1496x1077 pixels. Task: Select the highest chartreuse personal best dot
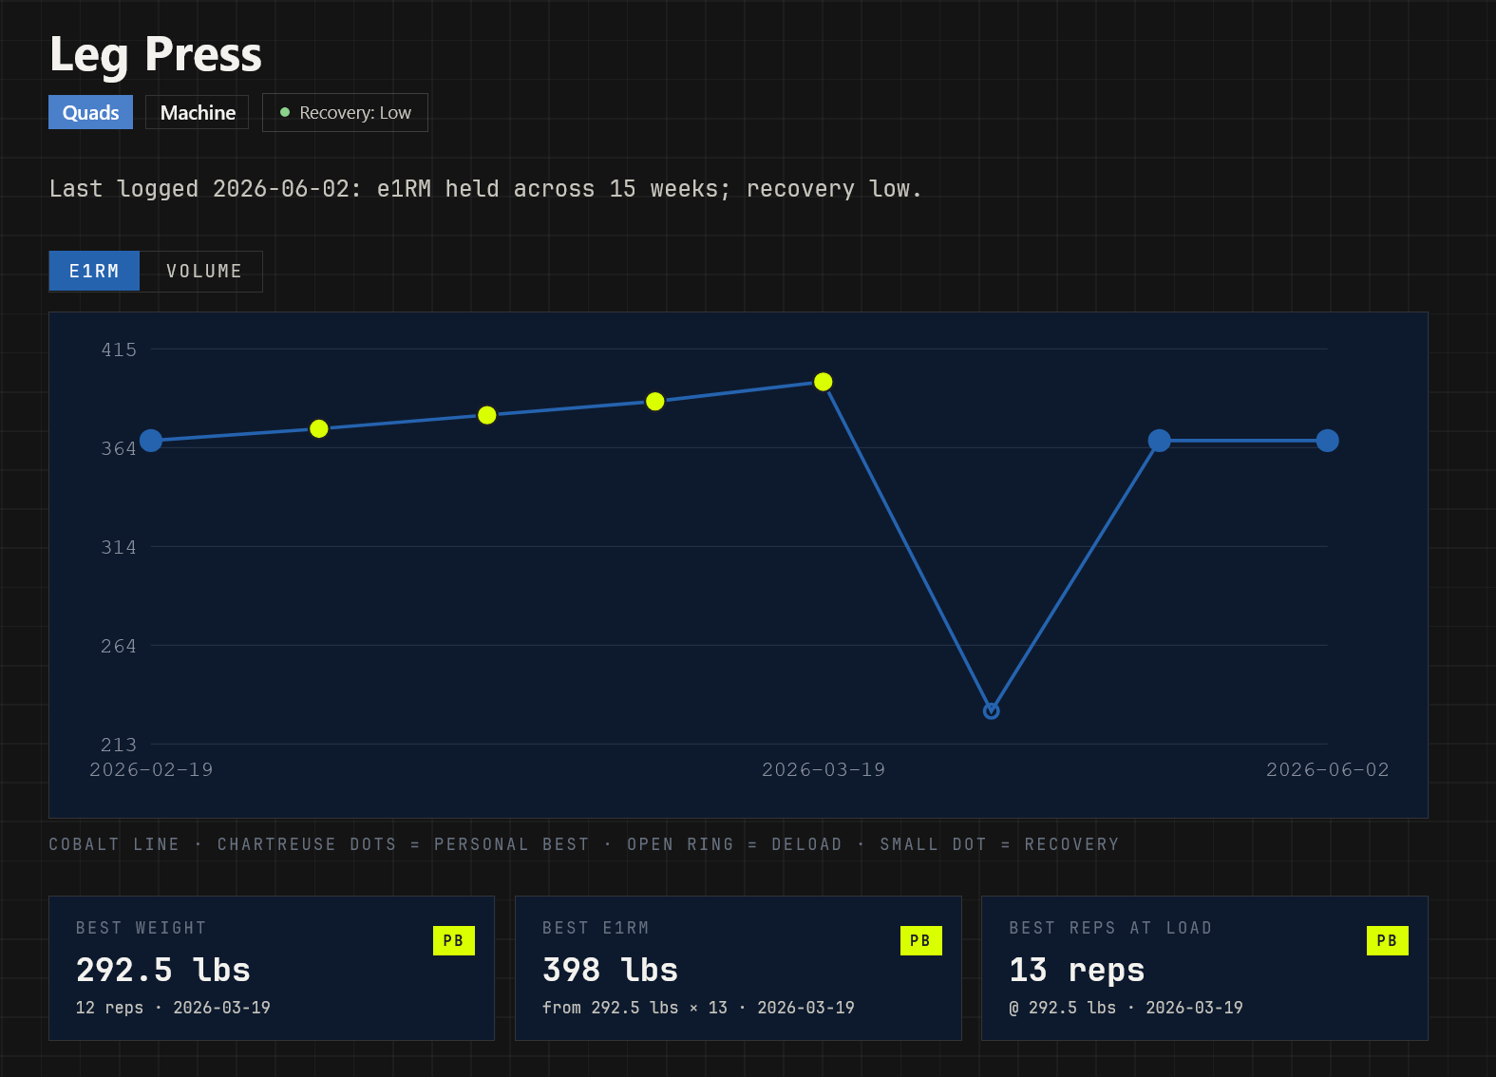[x=824, y=382]
